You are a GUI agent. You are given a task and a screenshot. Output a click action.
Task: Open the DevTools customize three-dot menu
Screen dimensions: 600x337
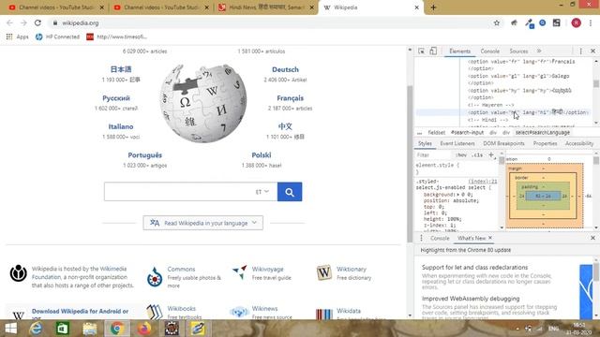[580, 51]
